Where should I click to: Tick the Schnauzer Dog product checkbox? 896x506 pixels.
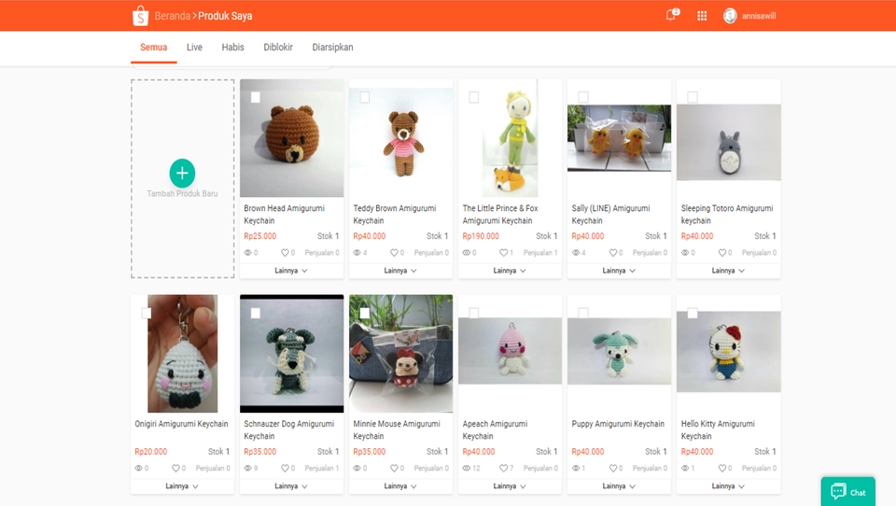tap(256, 313)
